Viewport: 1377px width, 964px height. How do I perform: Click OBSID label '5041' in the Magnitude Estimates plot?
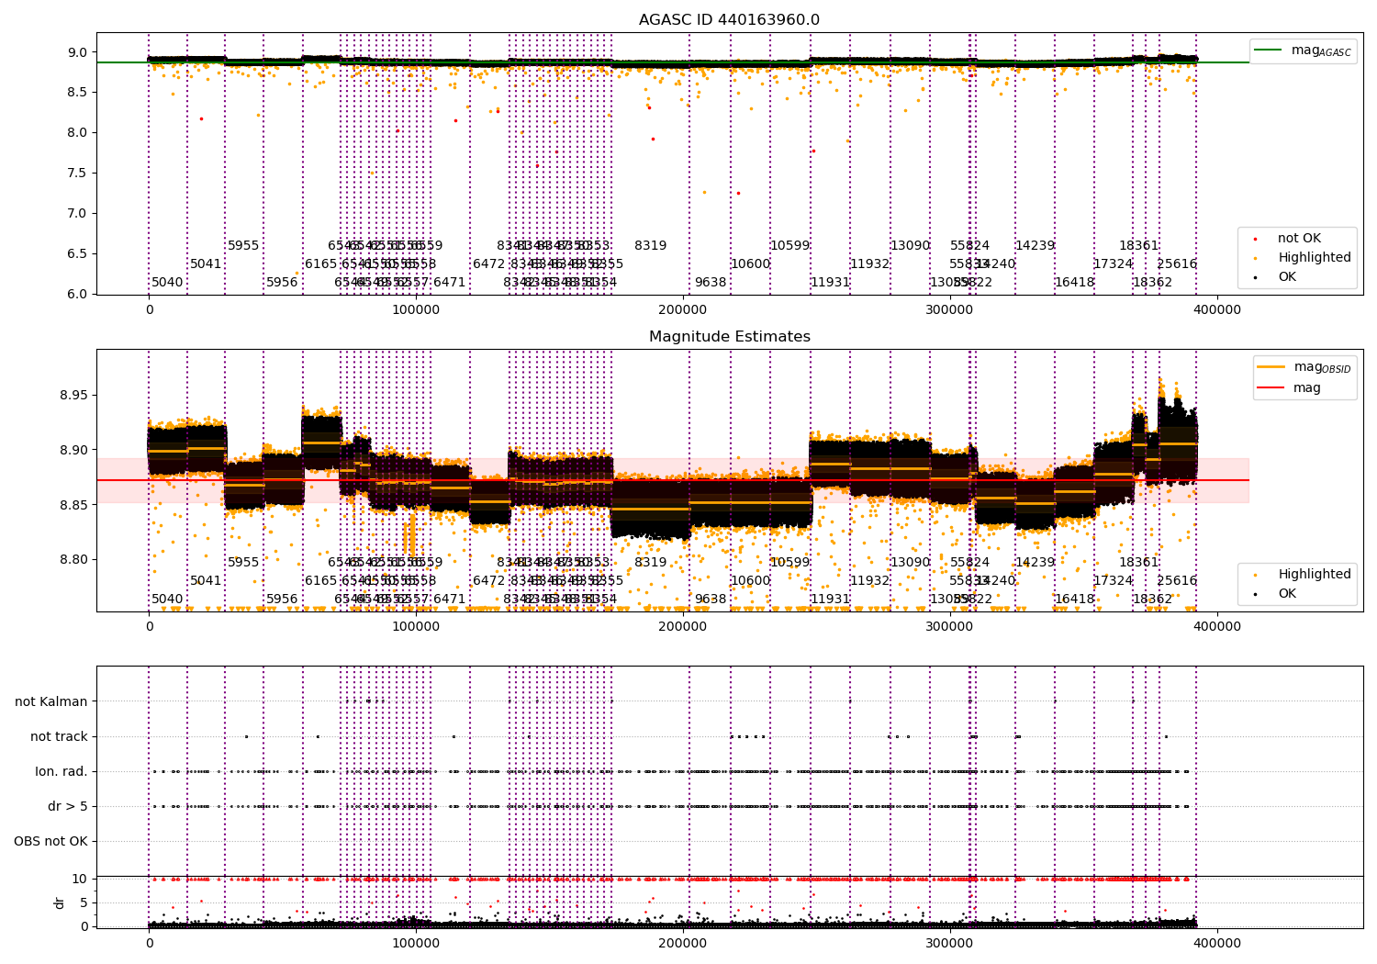(x=206, y=581)
